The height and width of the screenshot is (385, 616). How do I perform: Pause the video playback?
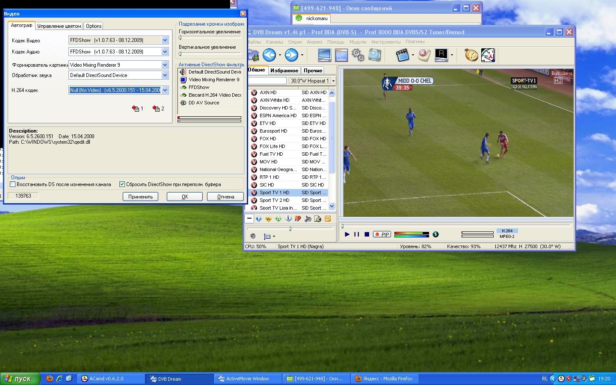pyautogui.click(x=356, y=234)
